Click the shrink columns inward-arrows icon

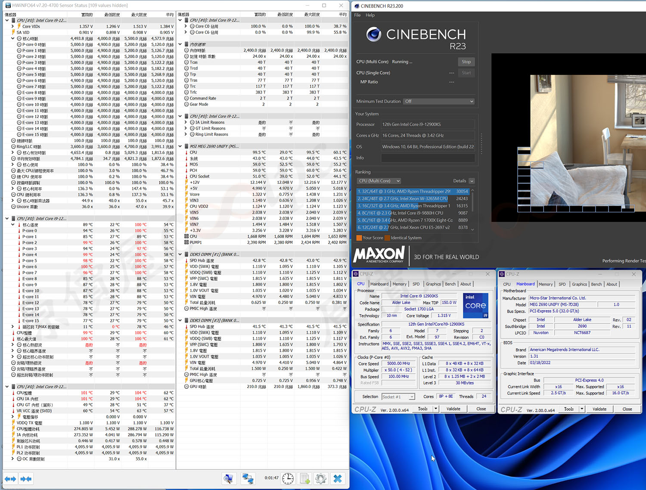click(26, 479)
